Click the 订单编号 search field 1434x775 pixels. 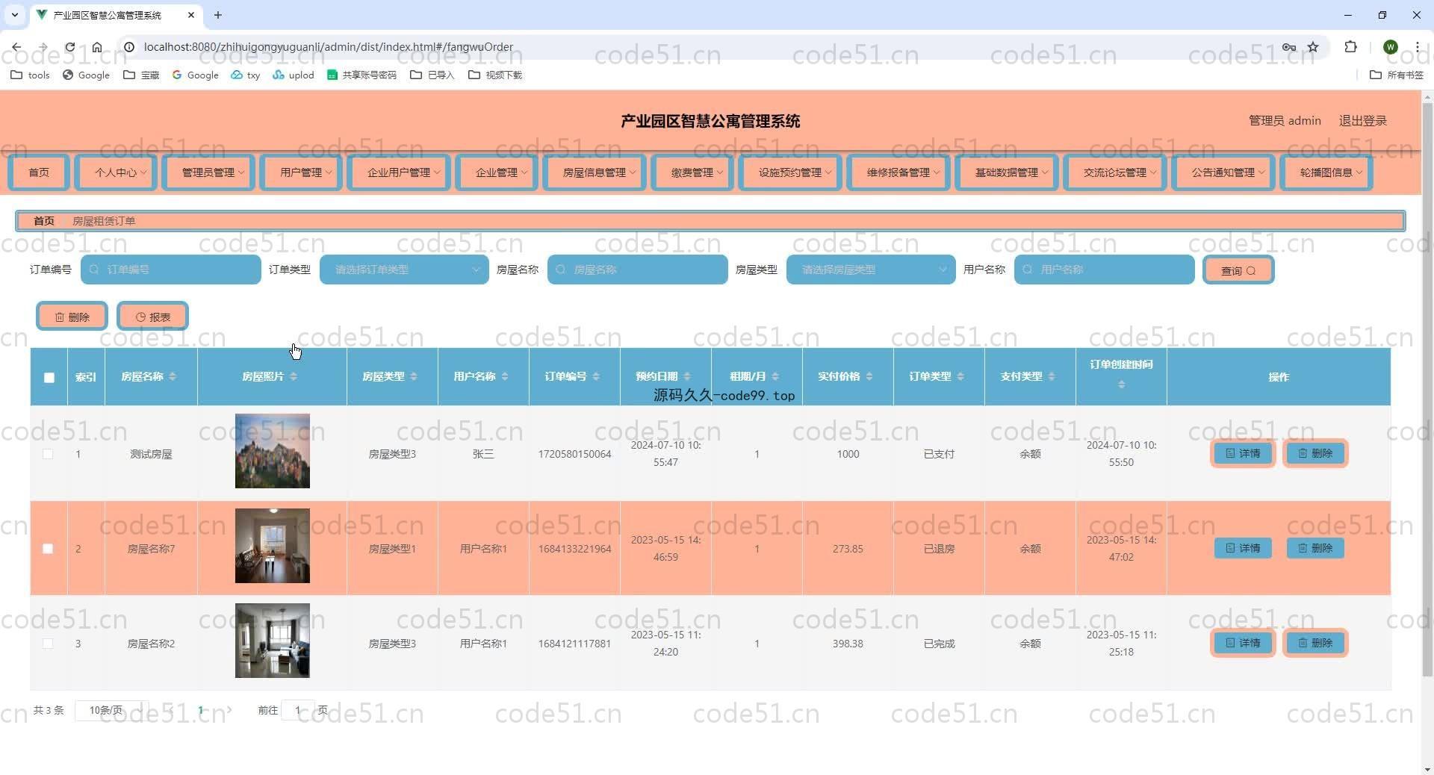pos(171,270)
